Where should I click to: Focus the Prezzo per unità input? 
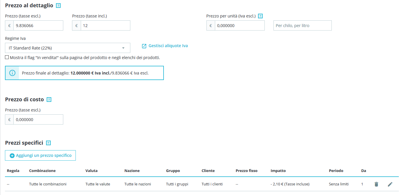[x=240, y=26]
